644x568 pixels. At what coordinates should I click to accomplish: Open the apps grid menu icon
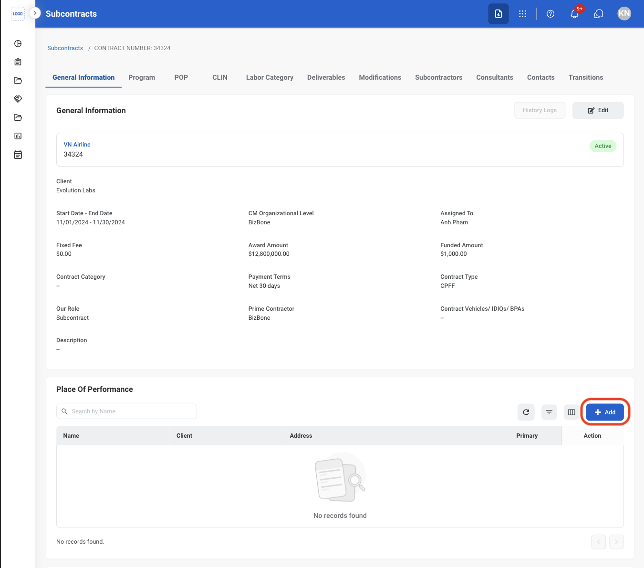(523, 14)
